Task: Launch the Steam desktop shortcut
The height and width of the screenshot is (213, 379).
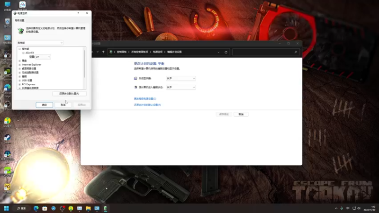Action: [7, 139]
